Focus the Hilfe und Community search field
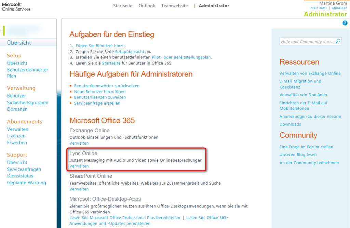The width and height of the screenshot is (350, 228). pos(307,42)
